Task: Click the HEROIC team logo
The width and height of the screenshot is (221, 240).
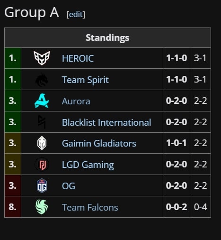Action: (42, 58)
